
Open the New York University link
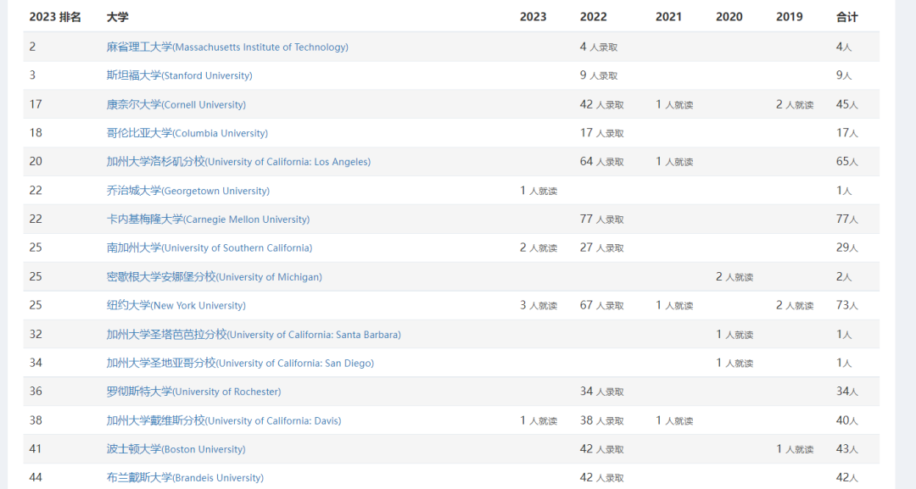pyautogui.click(x=176, y=305)
